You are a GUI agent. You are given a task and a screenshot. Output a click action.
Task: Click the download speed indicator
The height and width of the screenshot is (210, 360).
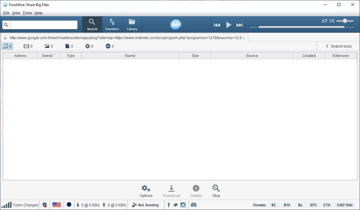88,205
